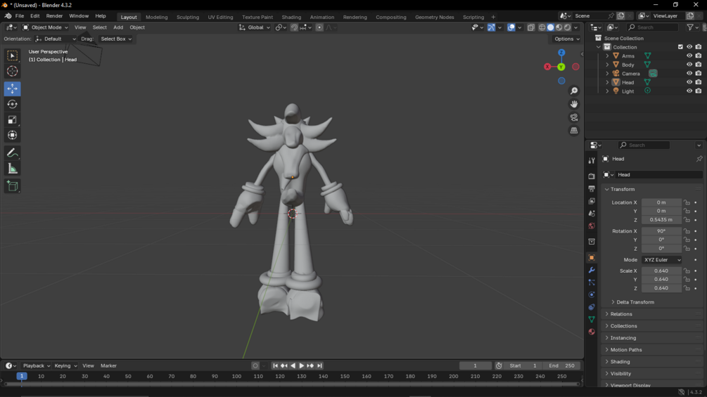Screen dimensions: 707x397
Task: Click the Options button in the viewport header
Action: (567, 39)
